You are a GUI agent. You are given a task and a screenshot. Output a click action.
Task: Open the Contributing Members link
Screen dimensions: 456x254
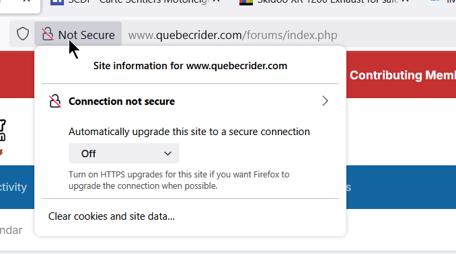coord(403,75)
